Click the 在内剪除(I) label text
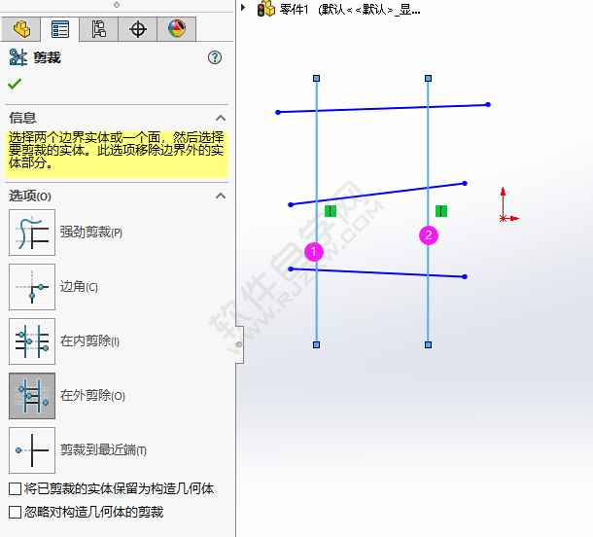The width and height of the screenshot is (593, 537). point(89,341)
